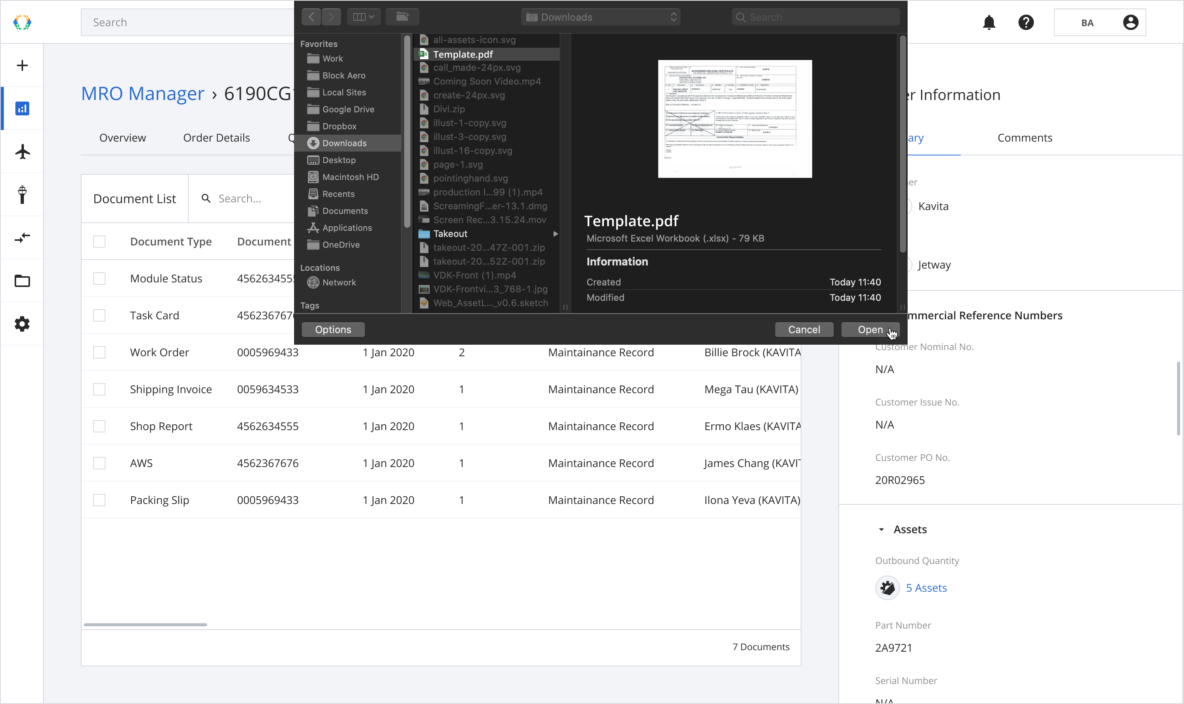Click the right panel vertical scrollbar
1184x704 pixels.
(1178, 398)
